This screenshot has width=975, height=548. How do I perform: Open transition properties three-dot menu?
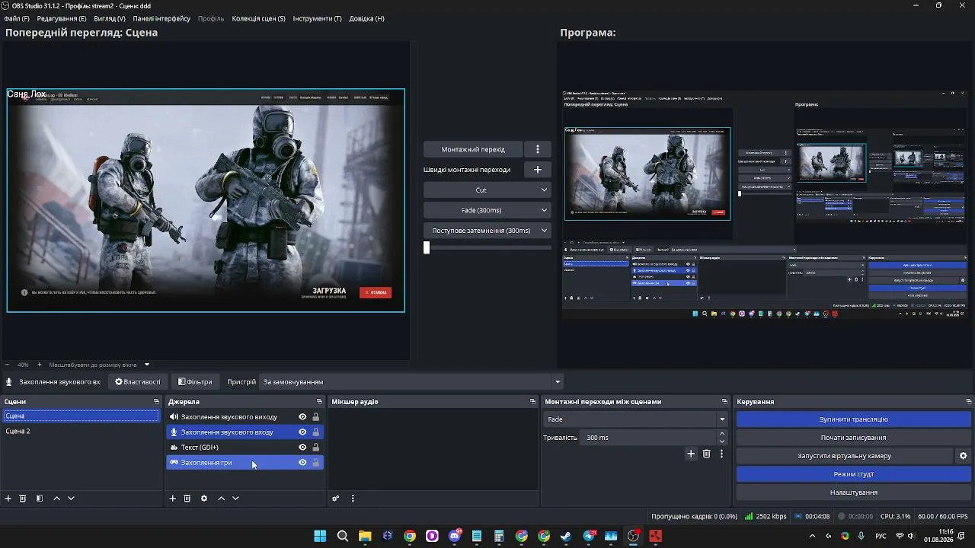click(x=721, y=454)
